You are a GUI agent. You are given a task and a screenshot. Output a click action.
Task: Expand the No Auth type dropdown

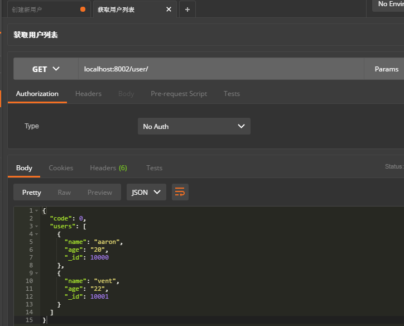click(194, 126)
